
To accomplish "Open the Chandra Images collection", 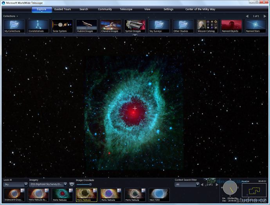I will 111,26.
